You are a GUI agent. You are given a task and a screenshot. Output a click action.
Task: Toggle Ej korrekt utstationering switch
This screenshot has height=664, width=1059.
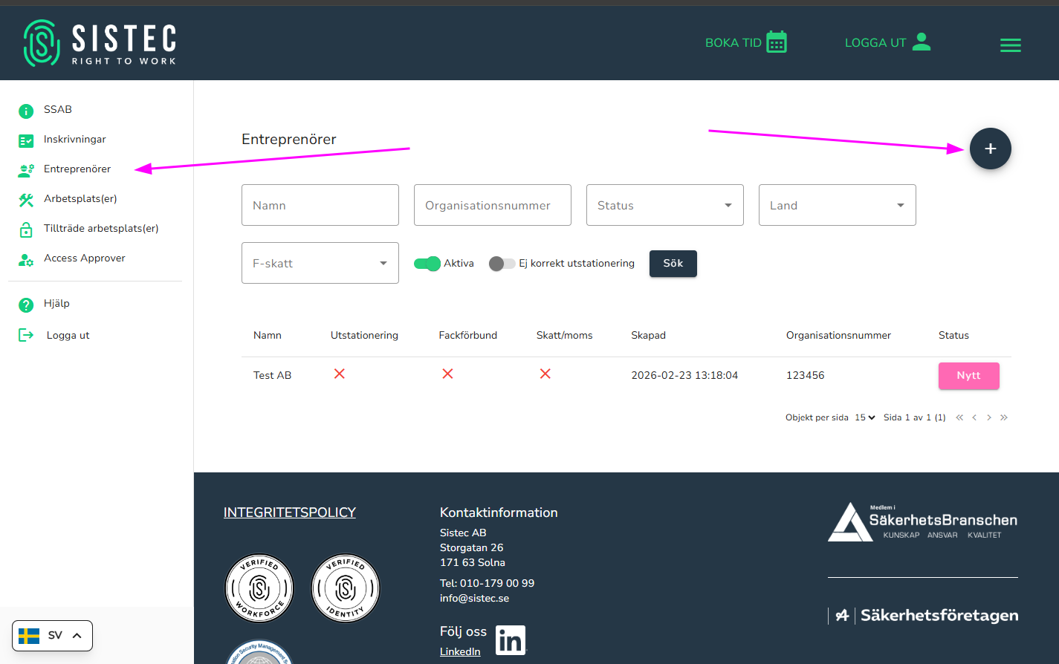502,264
